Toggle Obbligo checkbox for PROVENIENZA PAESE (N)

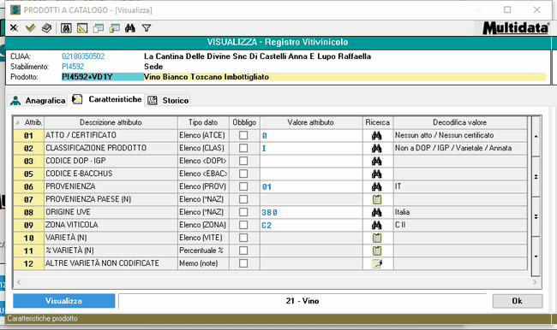(x=243, y=199)
